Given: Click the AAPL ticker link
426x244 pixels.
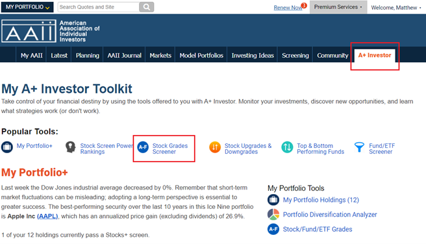Looking at the screenshot, I should 47,216.
